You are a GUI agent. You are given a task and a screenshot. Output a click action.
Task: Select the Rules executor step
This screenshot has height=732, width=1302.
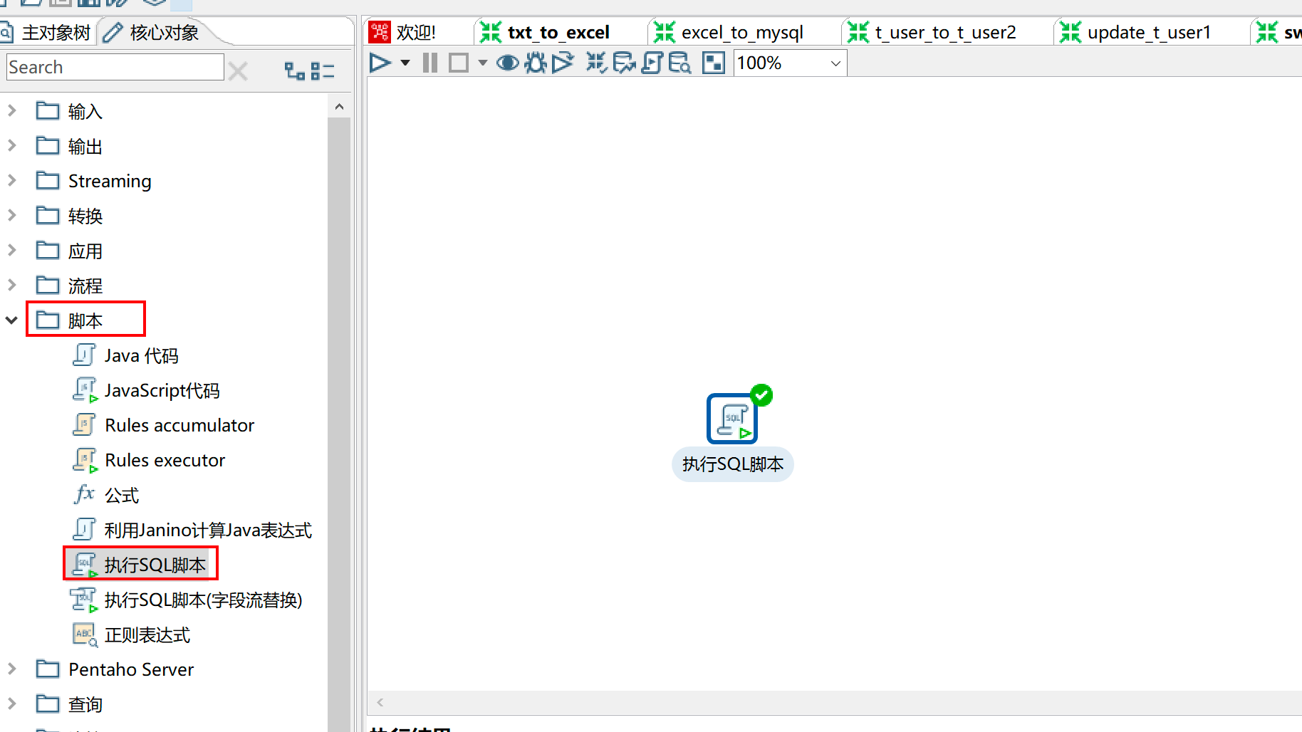pos(149,460)
